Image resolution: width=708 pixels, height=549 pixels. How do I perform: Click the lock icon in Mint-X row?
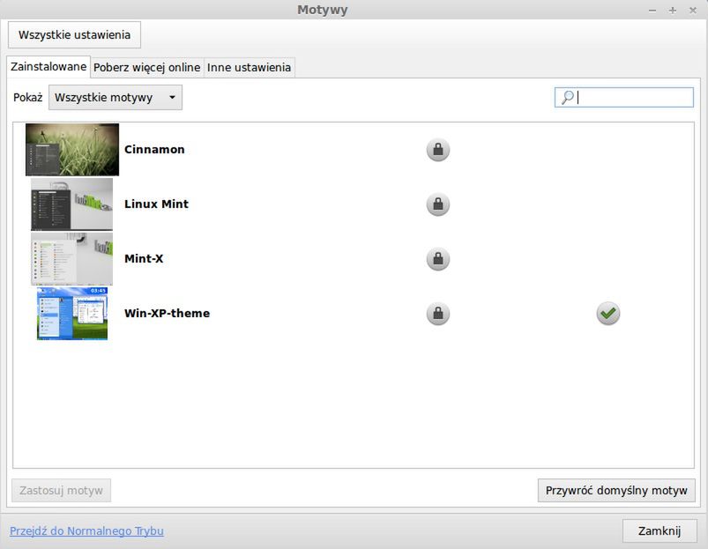pyautogui.click(x=438, y=258)
